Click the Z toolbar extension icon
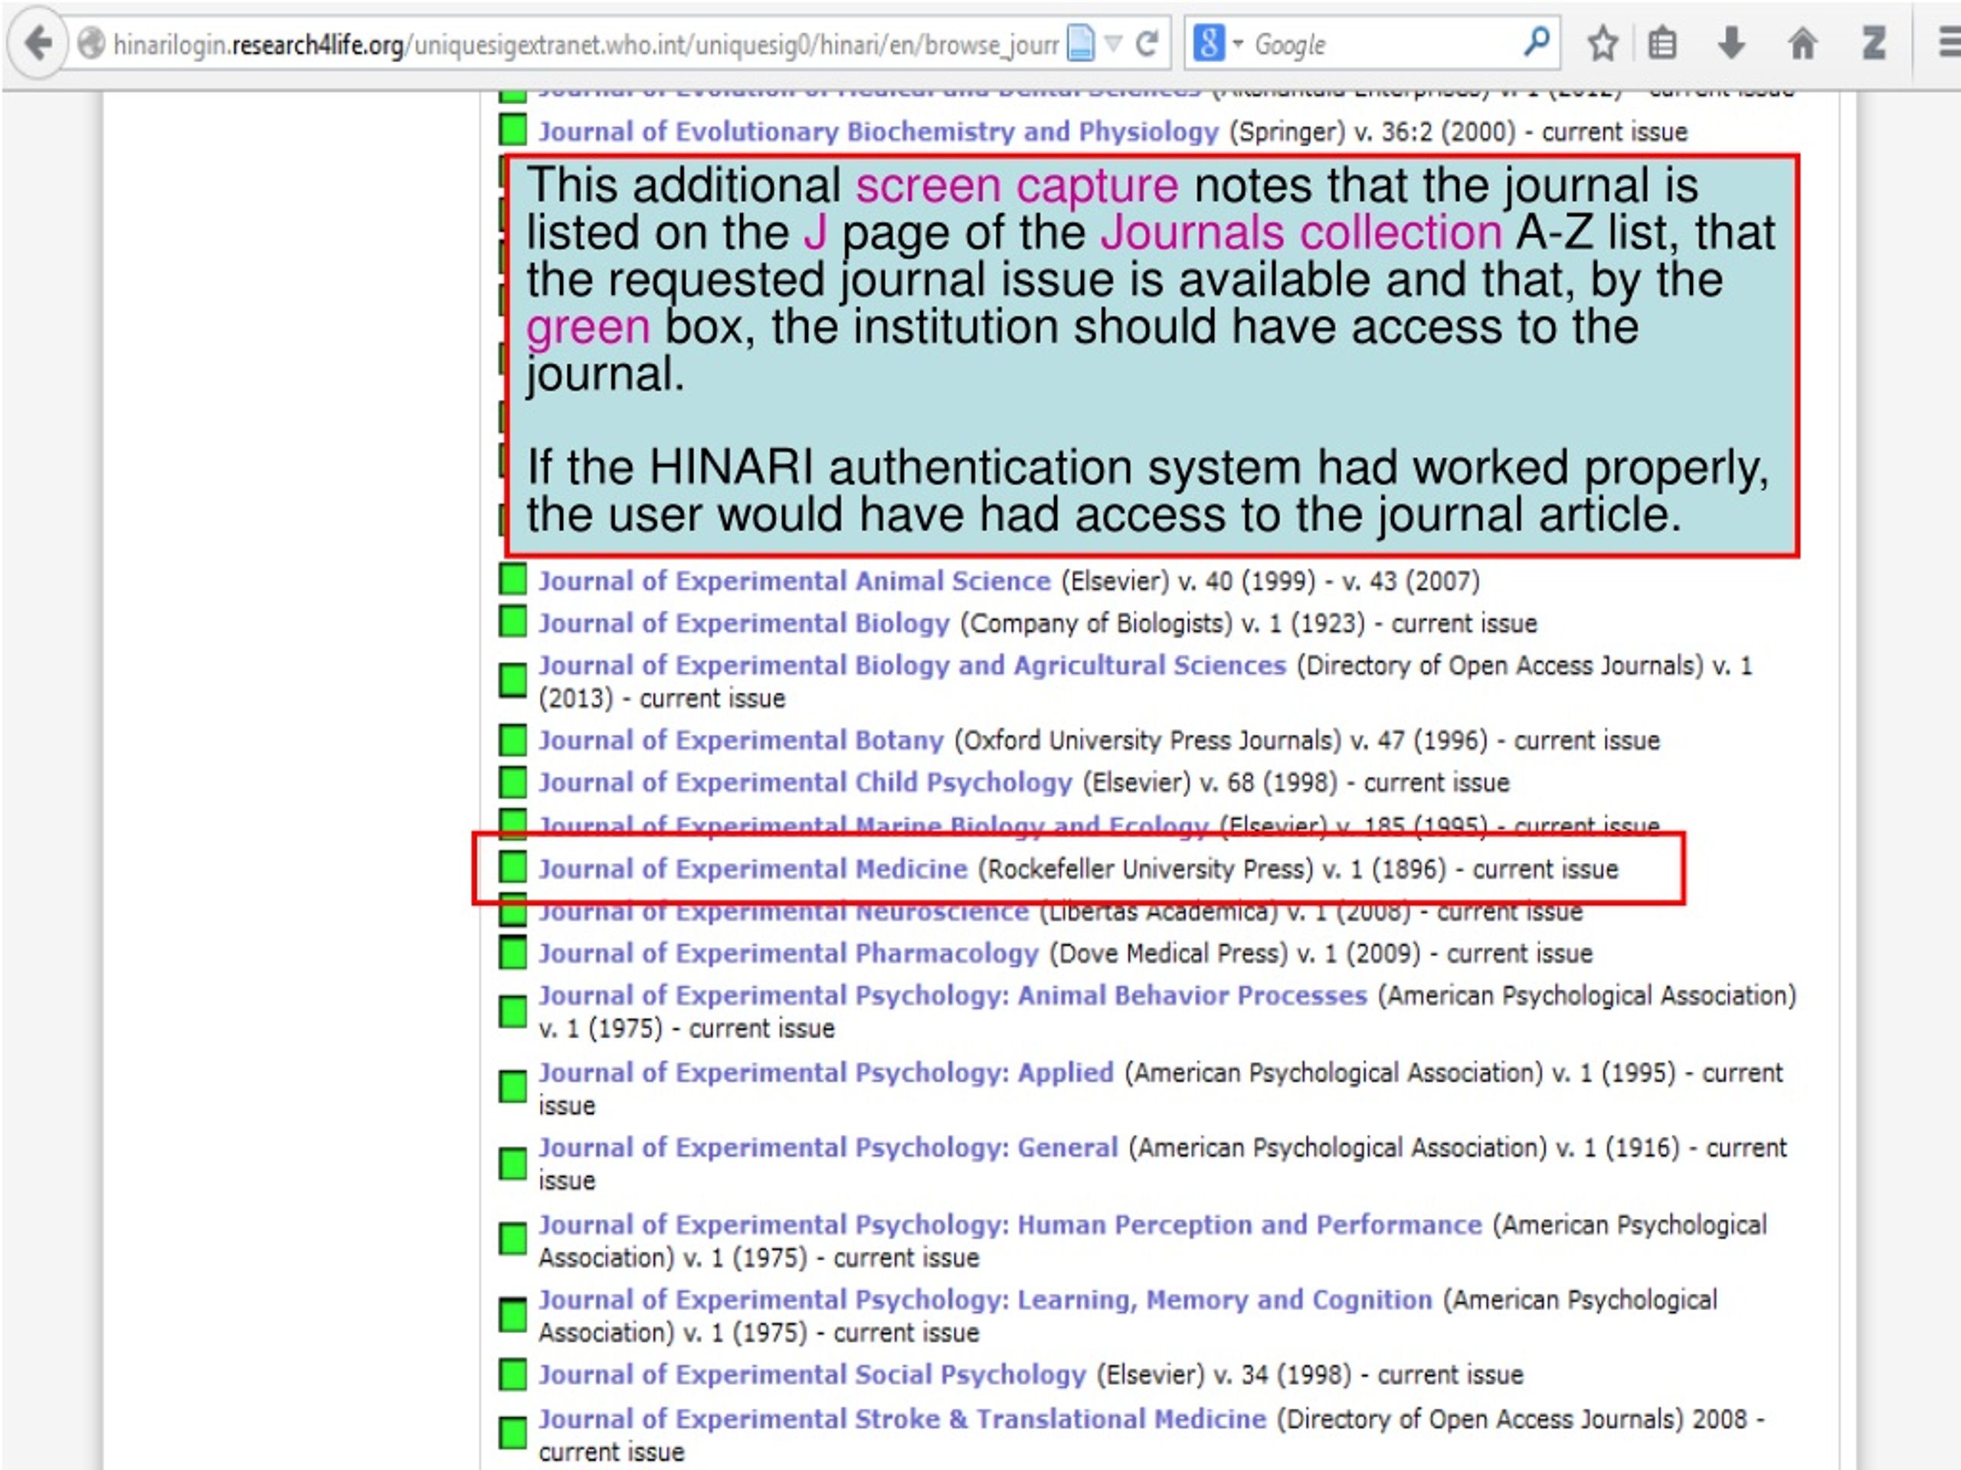This screenshot has height=1470, width=1961. [x=1873, y=44]
